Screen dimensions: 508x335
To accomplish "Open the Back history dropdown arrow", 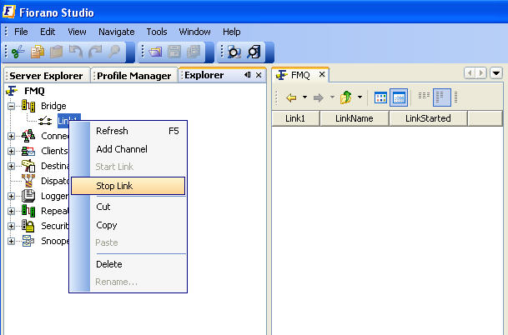I will click(x=304, y=97).
